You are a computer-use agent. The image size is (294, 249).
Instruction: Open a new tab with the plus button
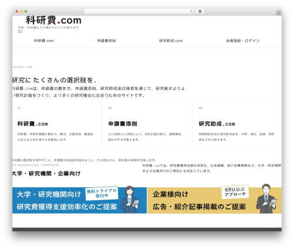[279, 13]
